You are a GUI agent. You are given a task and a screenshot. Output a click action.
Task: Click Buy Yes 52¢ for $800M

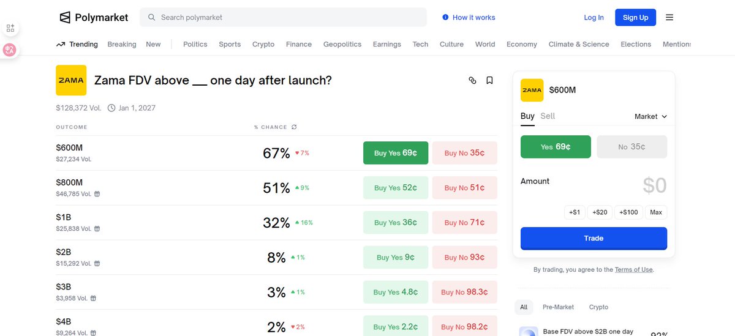396,188
